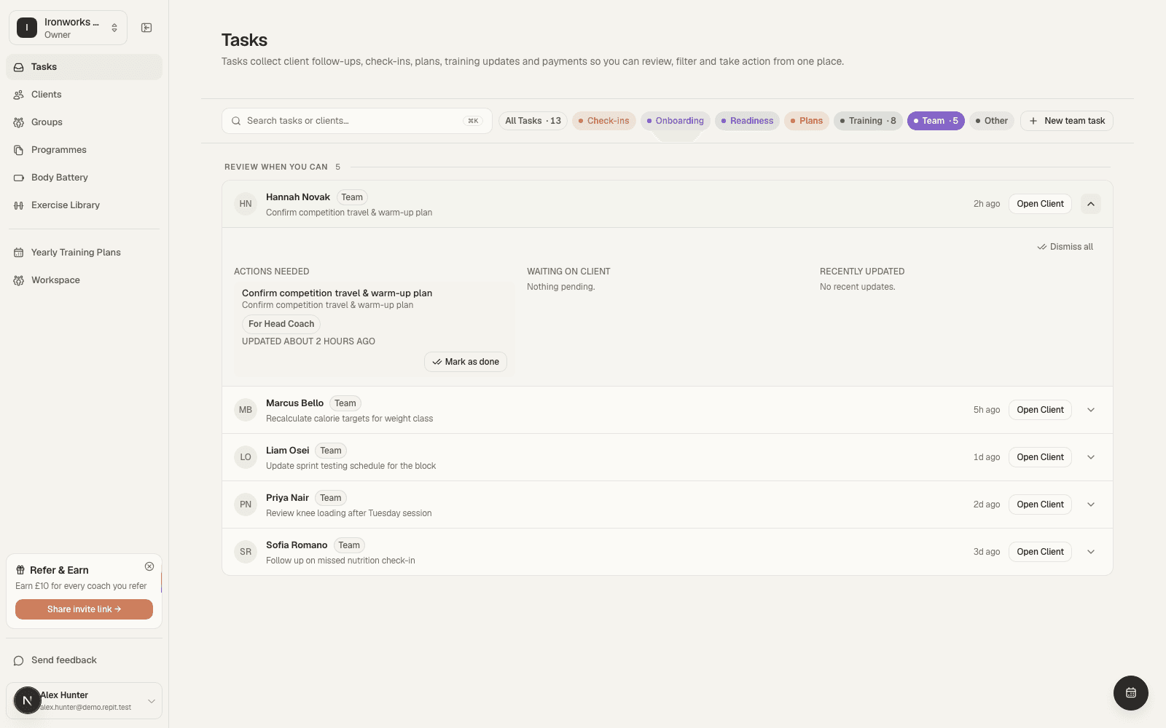This screenshot has height=728, width=1166.
Task: Open Alex Hunter account menu
Action: (x=84, y=701)
